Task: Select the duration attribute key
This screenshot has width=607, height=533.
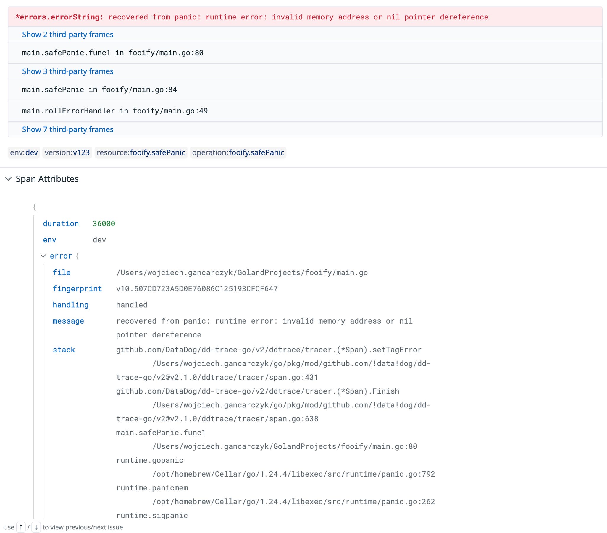Action: (x=61, y=224)
